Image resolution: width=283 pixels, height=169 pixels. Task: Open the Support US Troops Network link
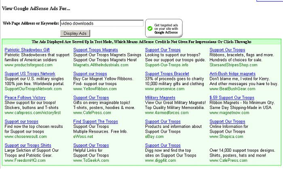click(30, 74)
